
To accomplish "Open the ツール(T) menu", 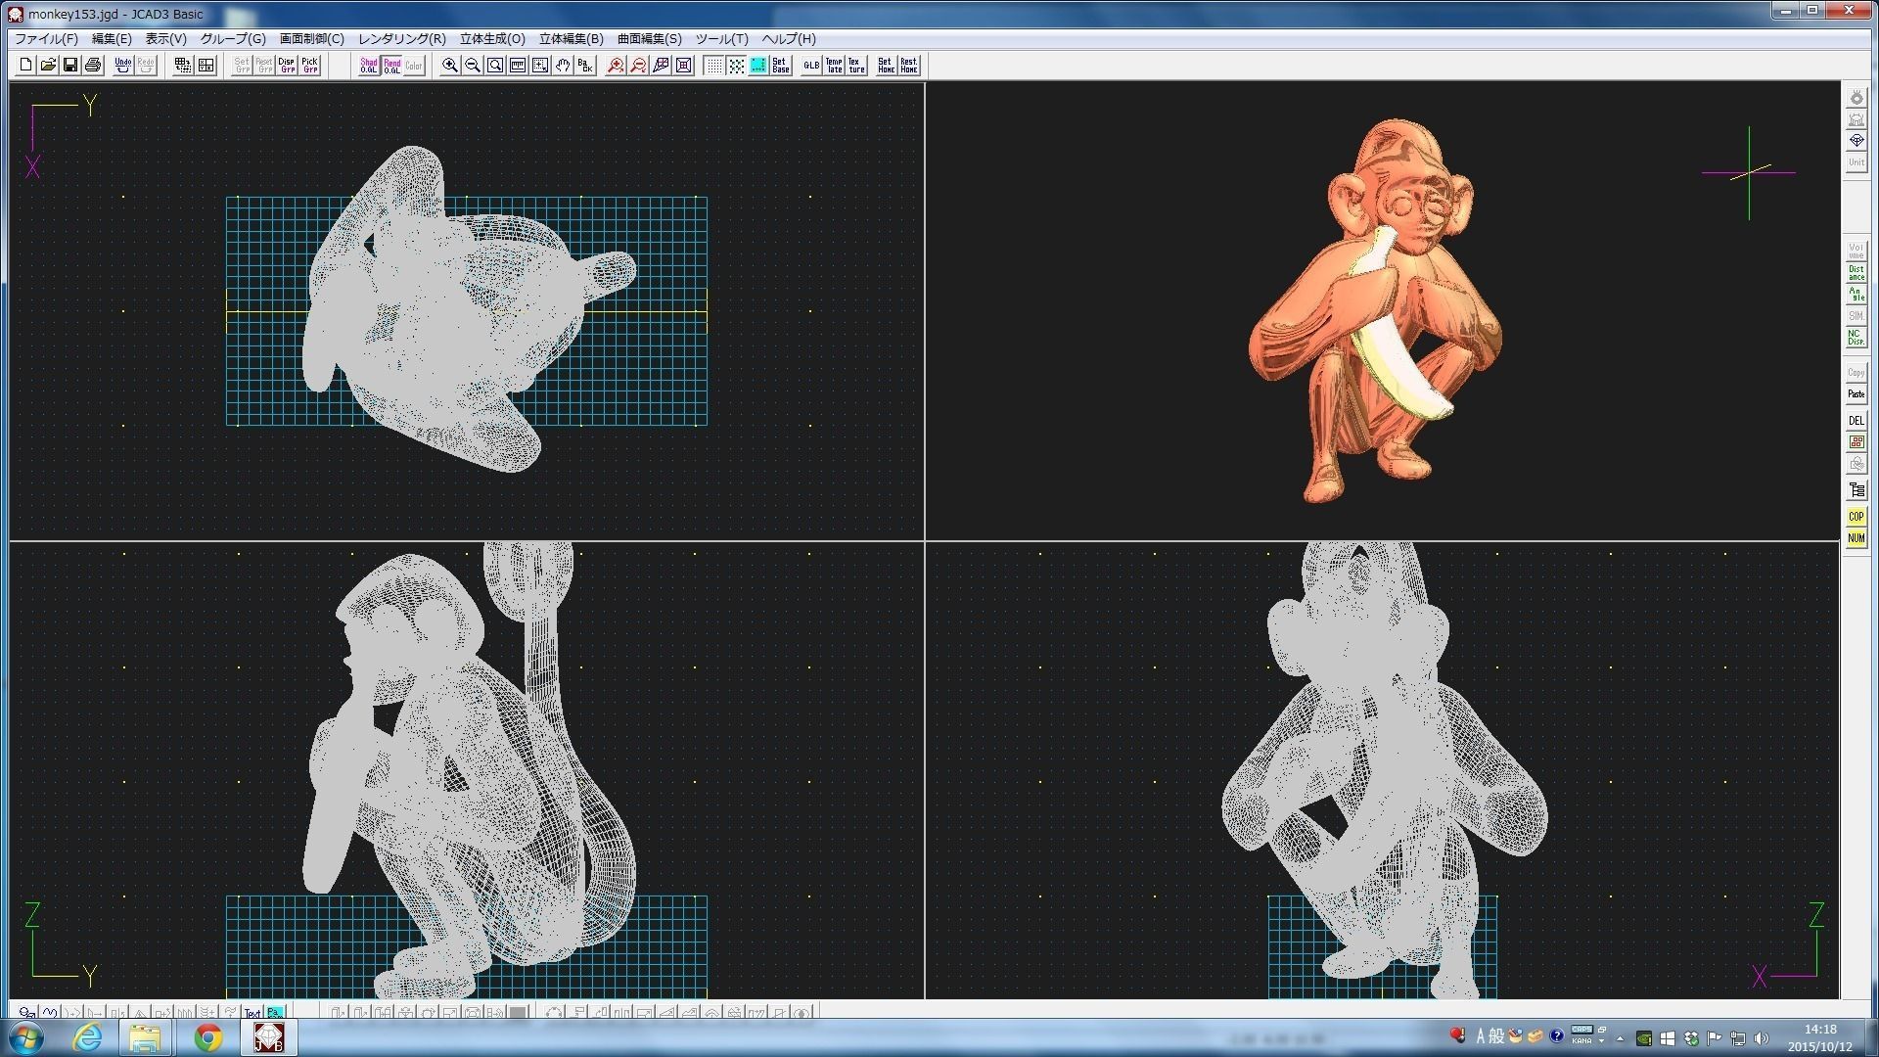I will point(722,39).
